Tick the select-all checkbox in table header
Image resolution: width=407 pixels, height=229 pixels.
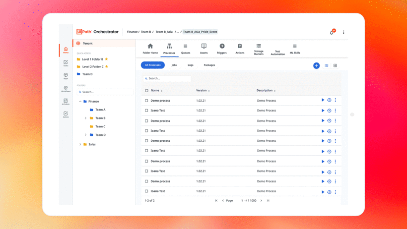point(146,91)
